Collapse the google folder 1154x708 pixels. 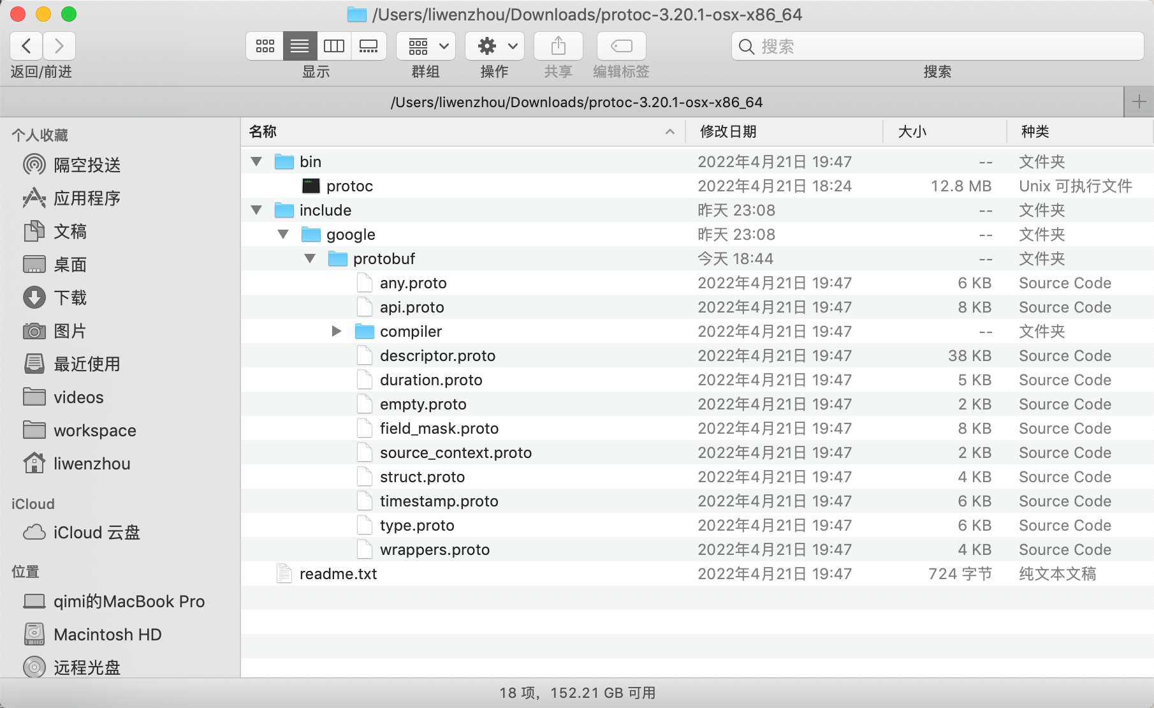(x=283, y=234)
